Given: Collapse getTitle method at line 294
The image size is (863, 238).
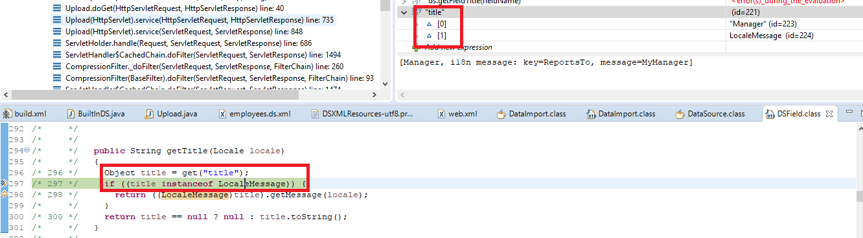Looking at the screenshot, I should [26, 149].
